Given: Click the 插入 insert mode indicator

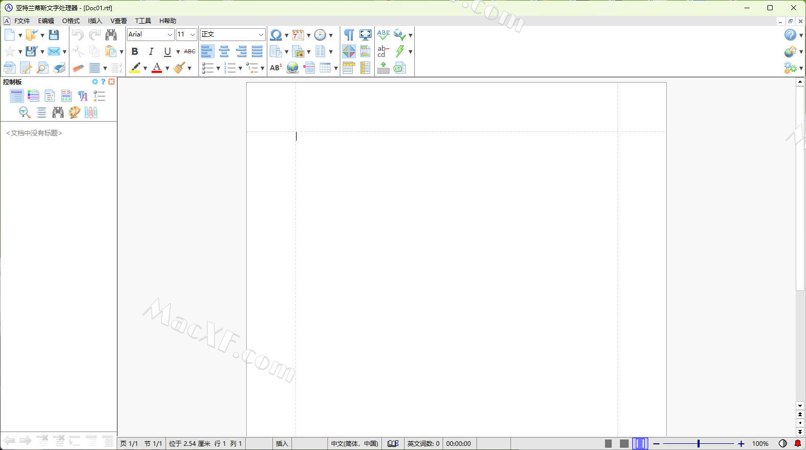Looking at the screenshot, I should pos(282,444).
